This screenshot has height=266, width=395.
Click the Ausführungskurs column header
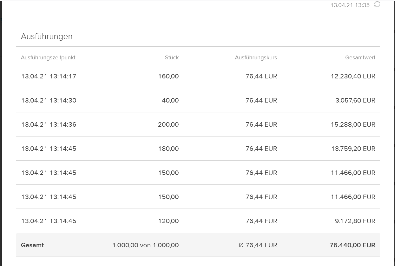[x=256, y=57]
